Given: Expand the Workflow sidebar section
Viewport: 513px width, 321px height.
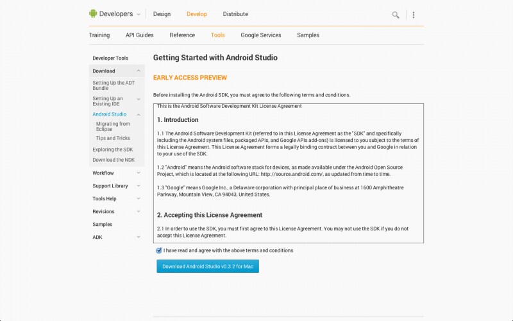Looking at the screenshot, I should pyautogui.click(x=139, y=173).
